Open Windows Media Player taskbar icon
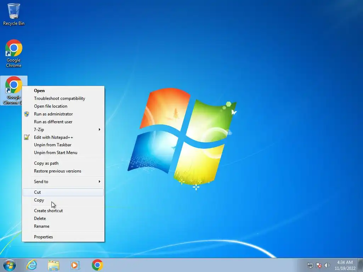 [x=75, y=265]
